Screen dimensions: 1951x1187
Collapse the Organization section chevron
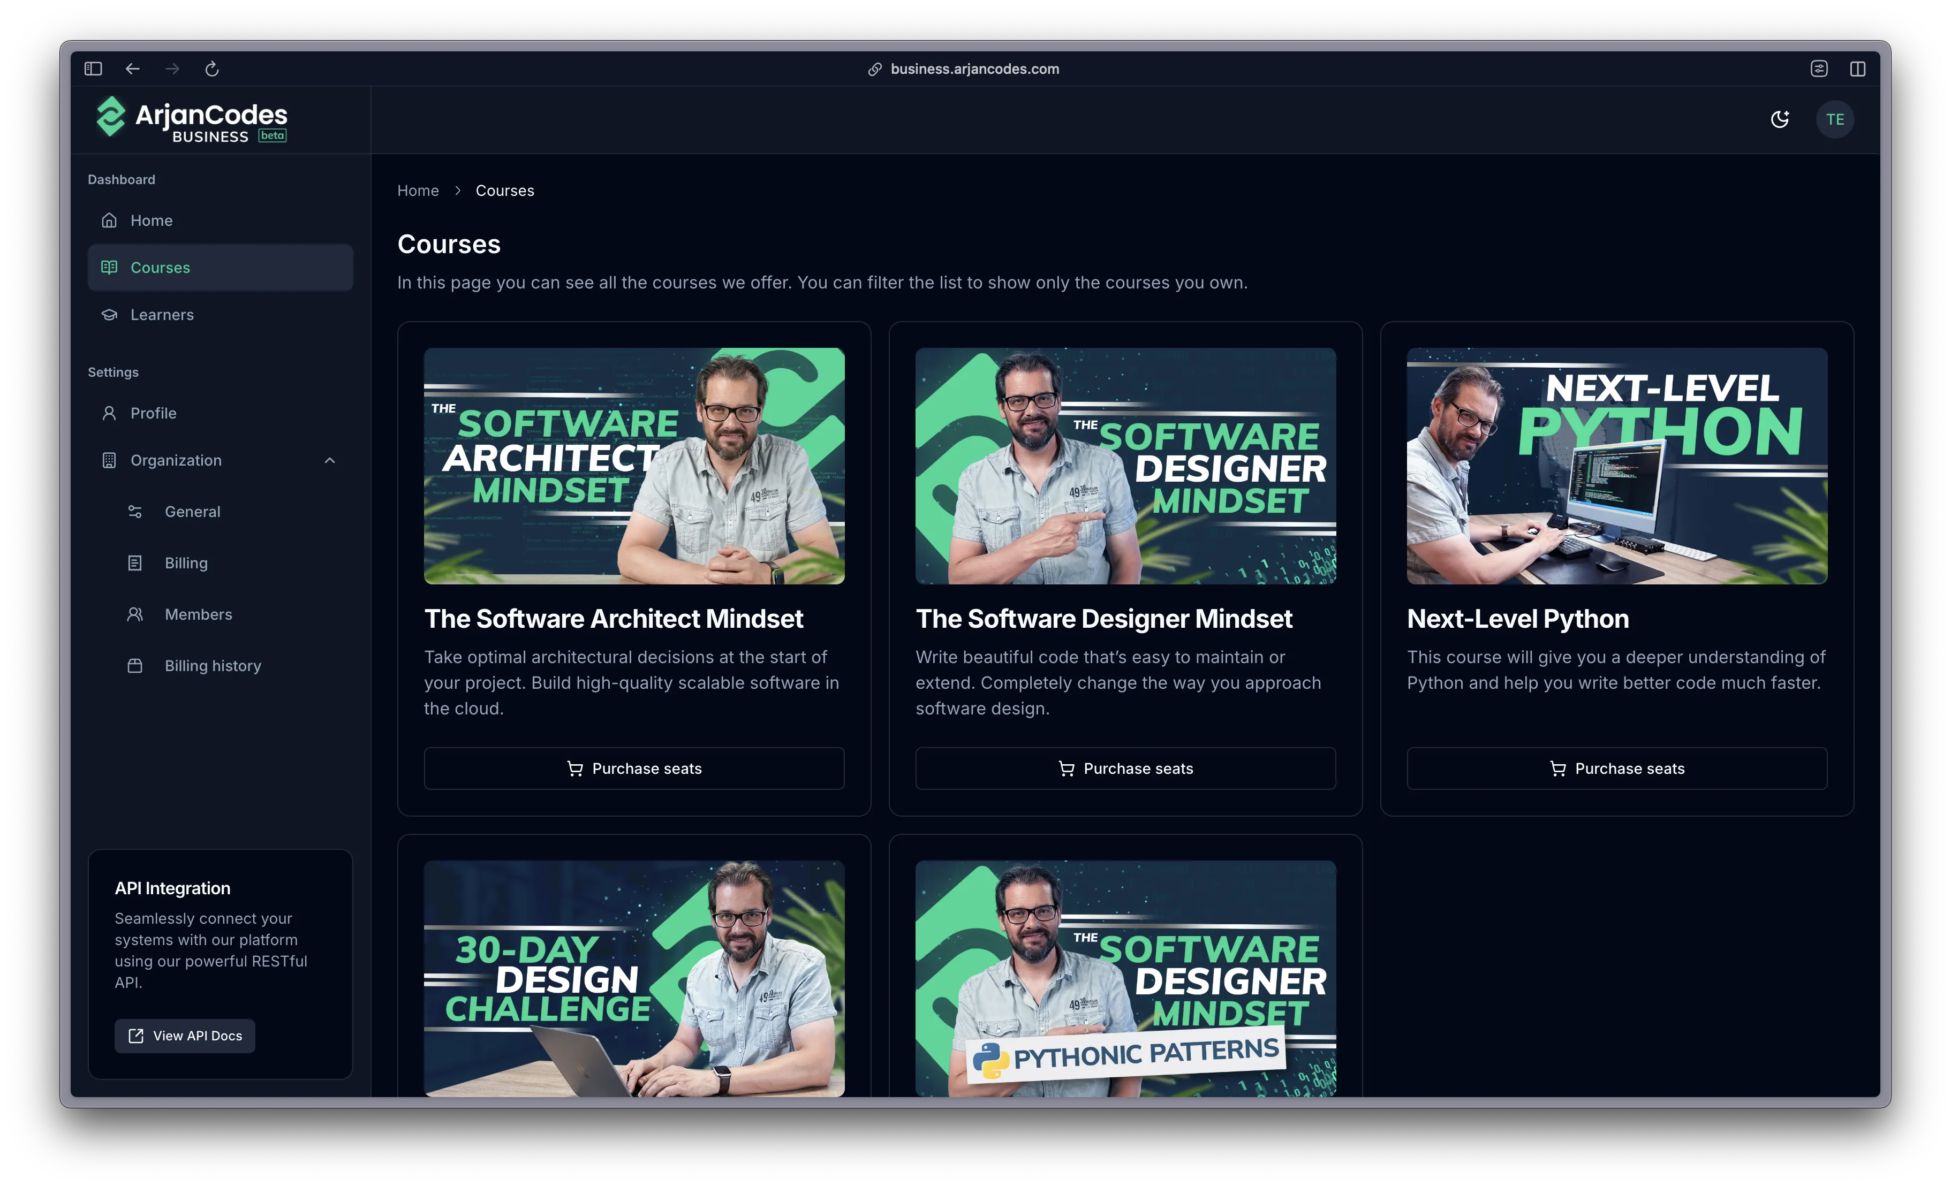[330, 460]
